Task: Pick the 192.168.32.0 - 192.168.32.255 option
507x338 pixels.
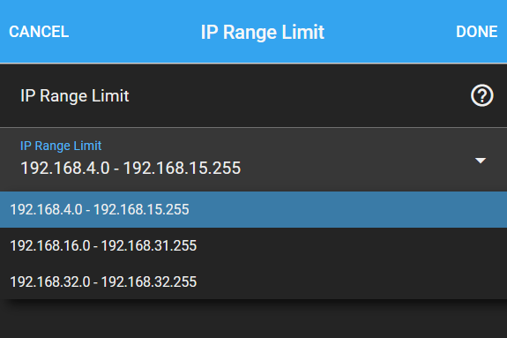Action: pos(254,282)
